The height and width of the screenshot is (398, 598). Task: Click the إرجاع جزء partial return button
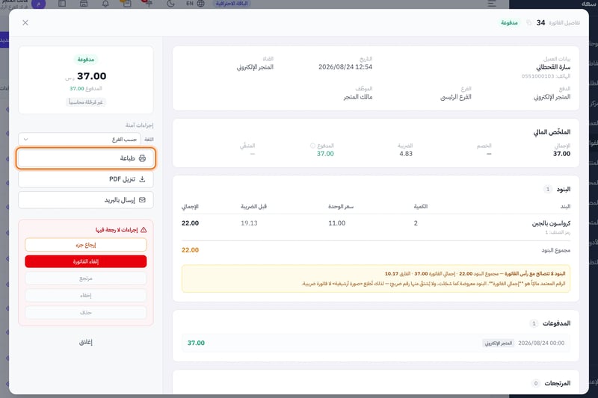(86, 245)
